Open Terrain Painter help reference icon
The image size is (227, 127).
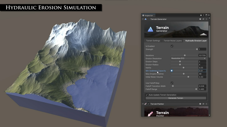coord(200,104)
